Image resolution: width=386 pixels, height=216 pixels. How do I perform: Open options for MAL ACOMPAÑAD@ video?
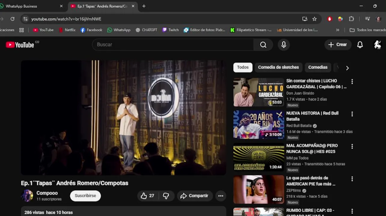pos(352,146)
